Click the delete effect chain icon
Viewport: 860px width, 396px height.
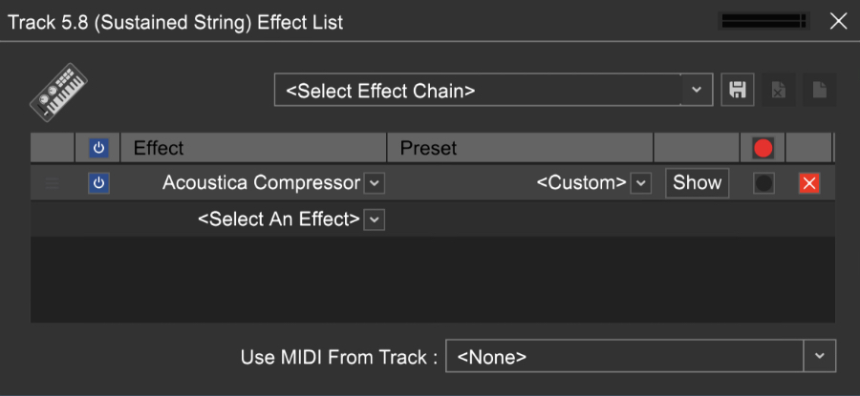pos(778,91)
